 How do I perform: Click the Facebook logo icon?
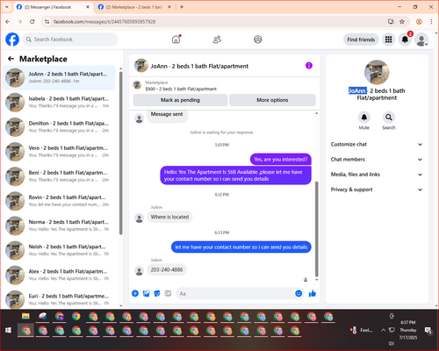point(12,39)
